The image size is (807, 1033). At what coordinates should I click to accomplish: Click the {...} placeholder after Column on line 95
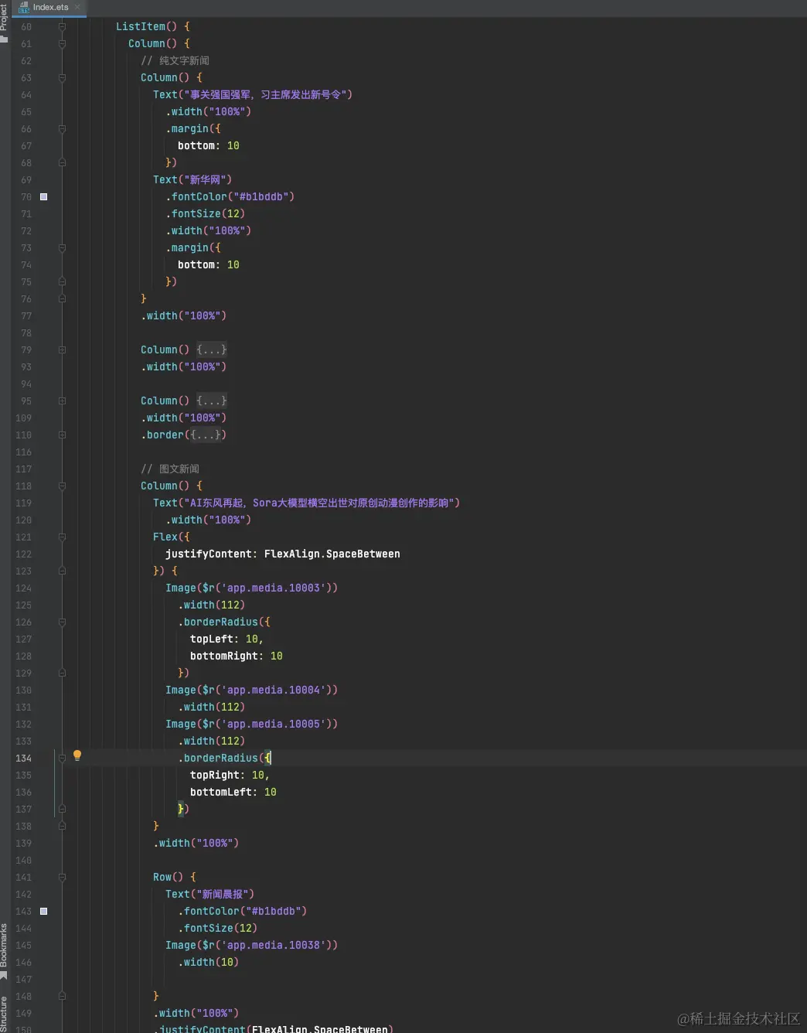(x=211, y=401)
